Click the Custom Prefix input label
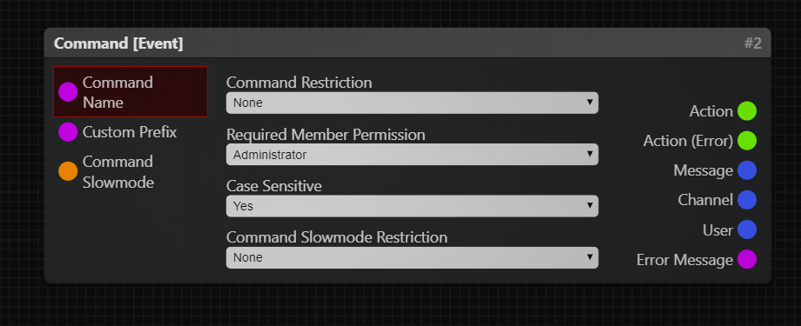This screenshot has height=326, width=801. point(130,132)
